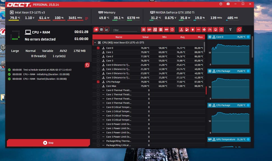Filter sensors by GPU source
This screenshot has height=161, width=272.
149,30
